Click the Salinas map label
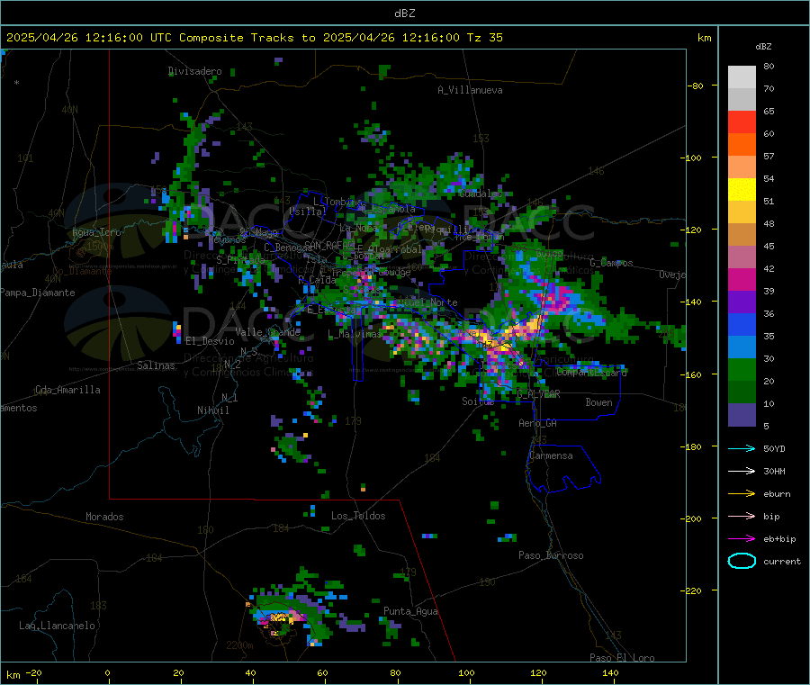The height and width of the screenshot is (685, 810). (156, 365)
